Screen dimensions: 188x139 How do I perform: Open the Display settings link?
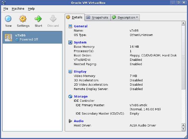click(80, 71)
